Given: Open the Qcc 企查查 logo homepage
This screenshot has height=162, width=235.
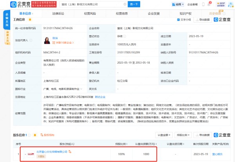Looking at the screenshot, I should coord(20,4).
